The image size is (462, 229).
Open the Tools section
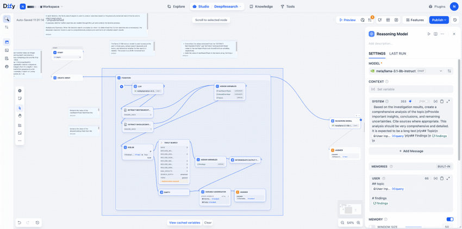click(x=288, y=6)
